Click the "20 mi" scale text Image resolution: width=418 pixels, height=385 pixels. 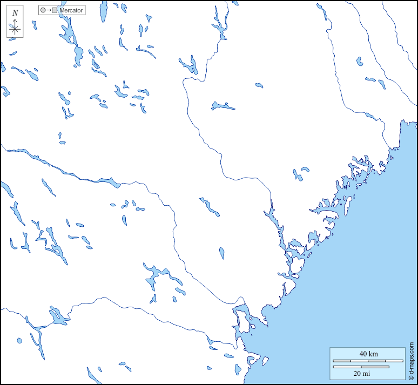coord(362,374)
